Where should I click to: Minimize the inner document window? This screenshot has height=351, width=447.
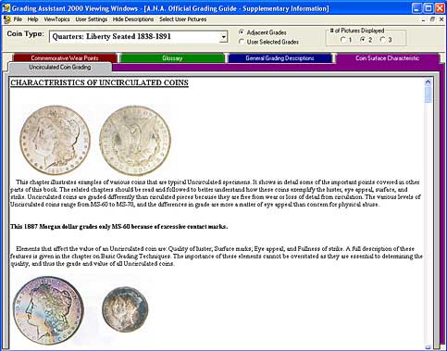tap(424, 19)
